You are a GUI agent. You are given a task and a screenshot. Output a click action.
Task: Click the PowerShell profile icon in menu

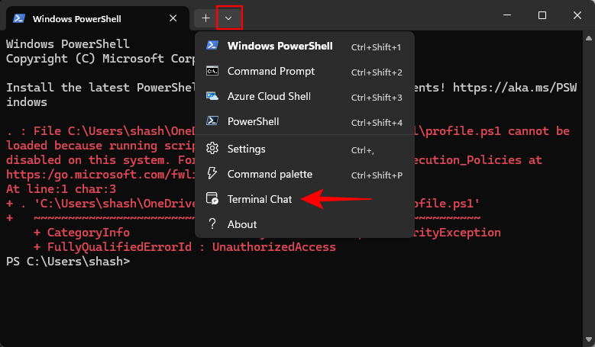tap(213, 122)
